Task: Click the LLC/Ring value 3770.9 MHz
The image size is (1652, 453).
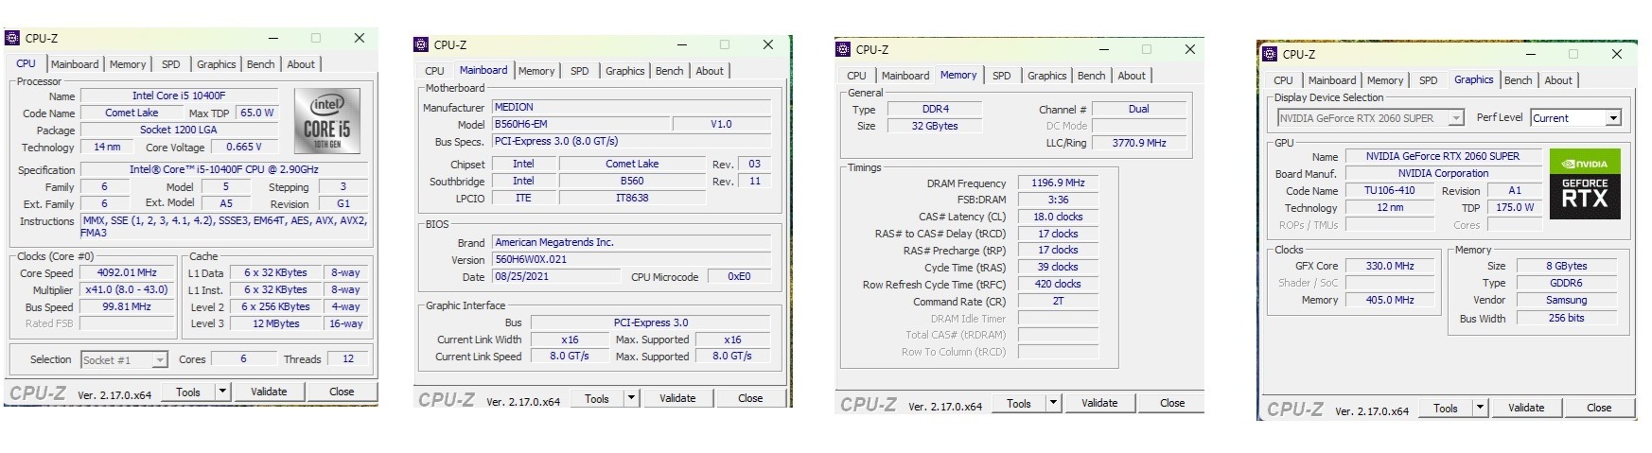Action: click(x=1139, y=143)
